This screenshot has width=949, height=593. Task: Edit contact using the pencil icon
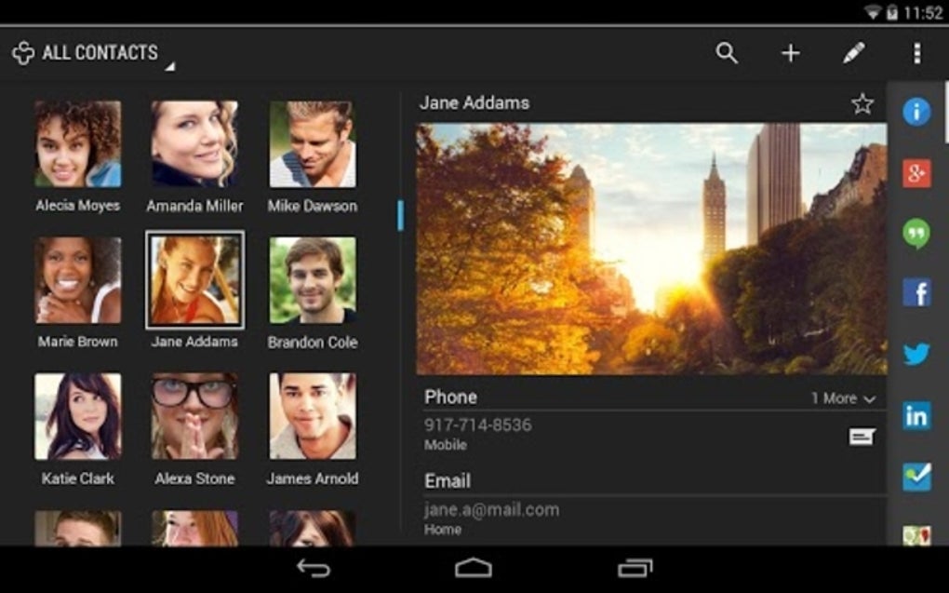[853, 53]
